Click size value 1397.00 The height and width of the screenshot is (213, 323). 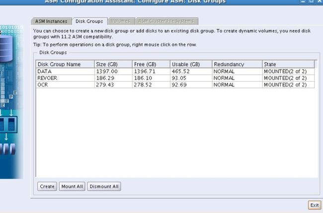[x=107, y=71]
